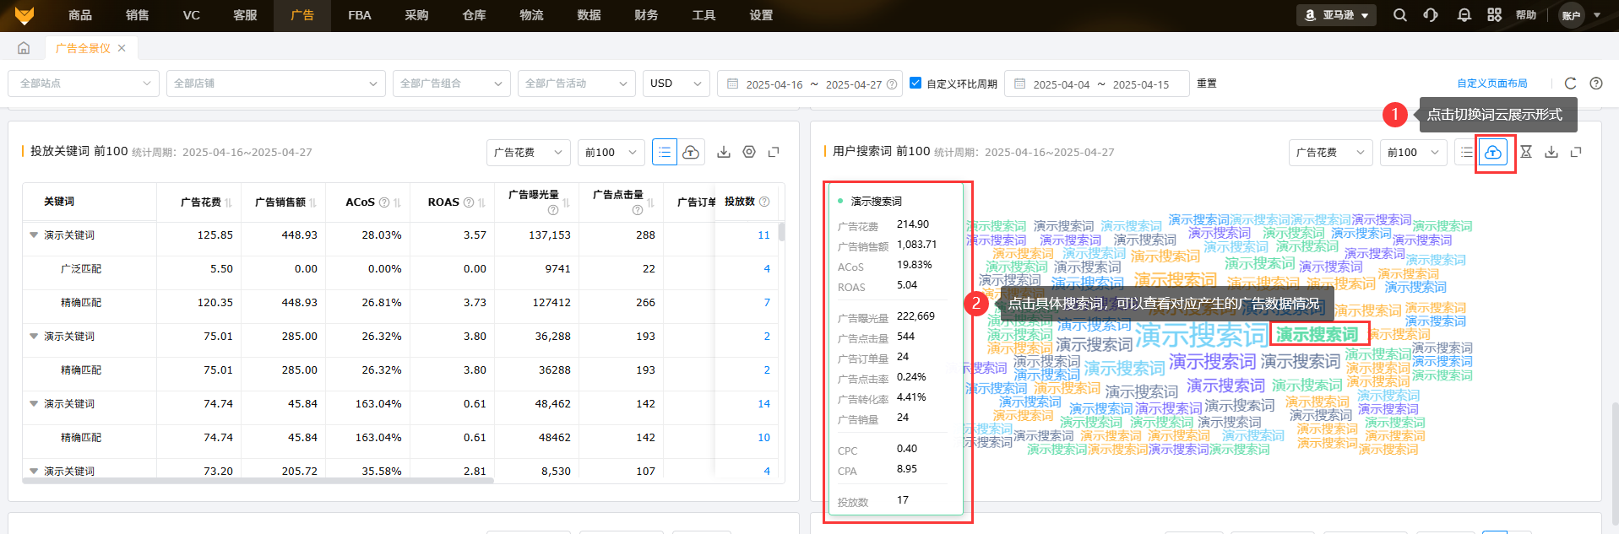Expand the user search terms panel fullscreen
Viewport: 1619px width, 534px height.
pos(1576,153)
